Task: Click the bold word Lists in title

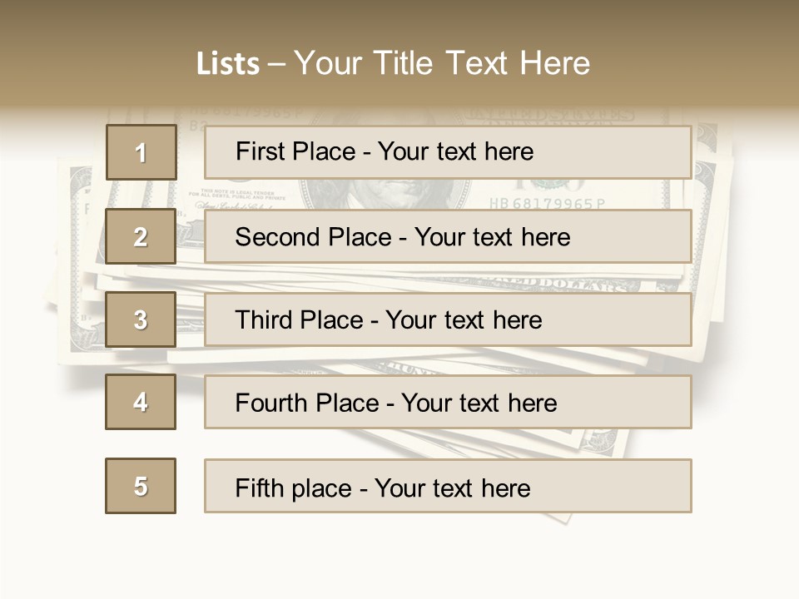Action: (227, 64)
